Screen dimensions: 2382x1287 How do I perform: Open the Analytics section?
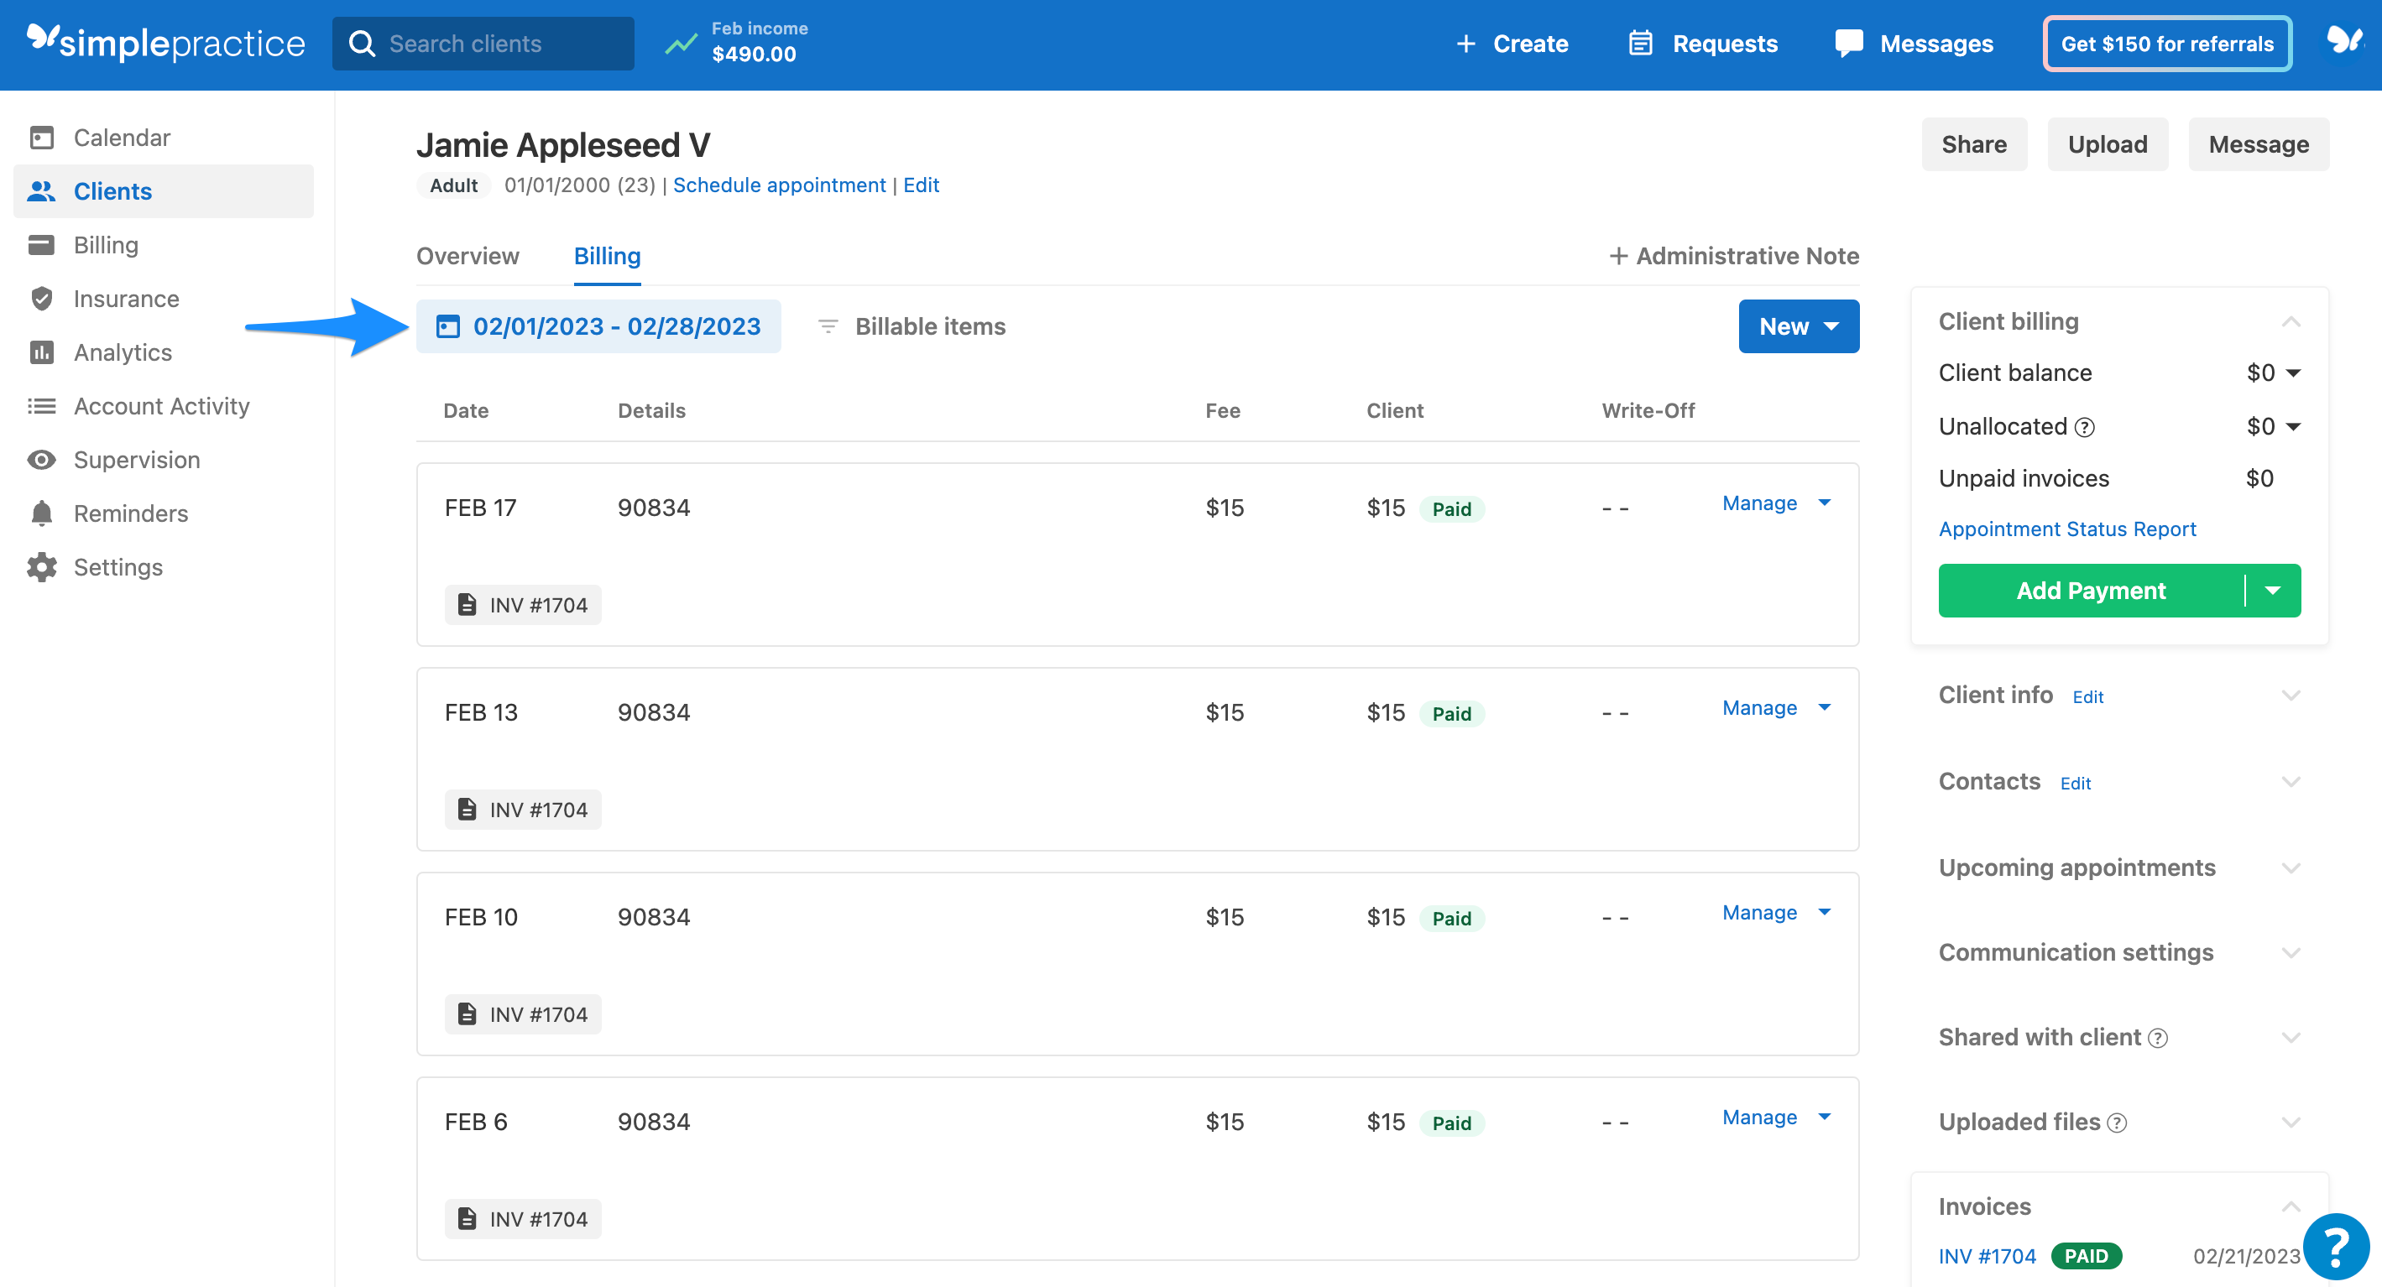click(43, 352)
